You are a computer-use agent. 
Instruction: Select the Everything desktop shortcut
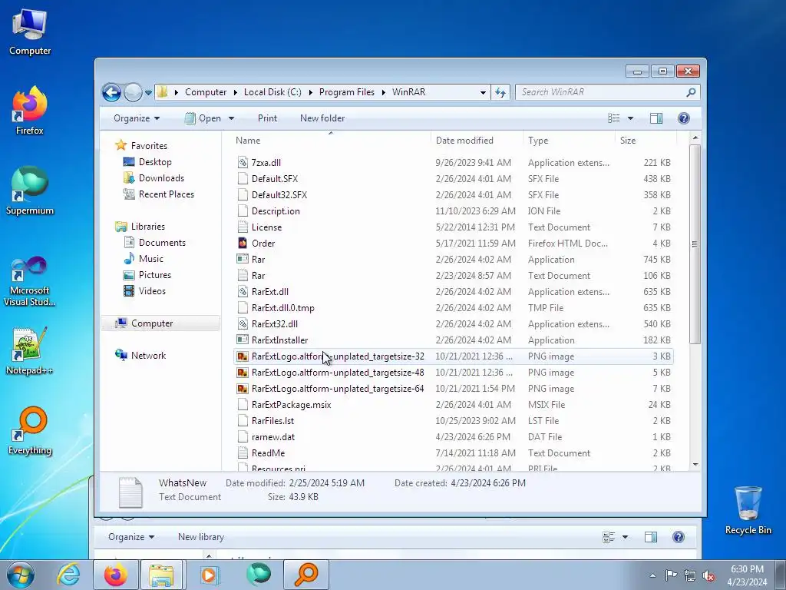pyautogui.click(x=30, y=430)
